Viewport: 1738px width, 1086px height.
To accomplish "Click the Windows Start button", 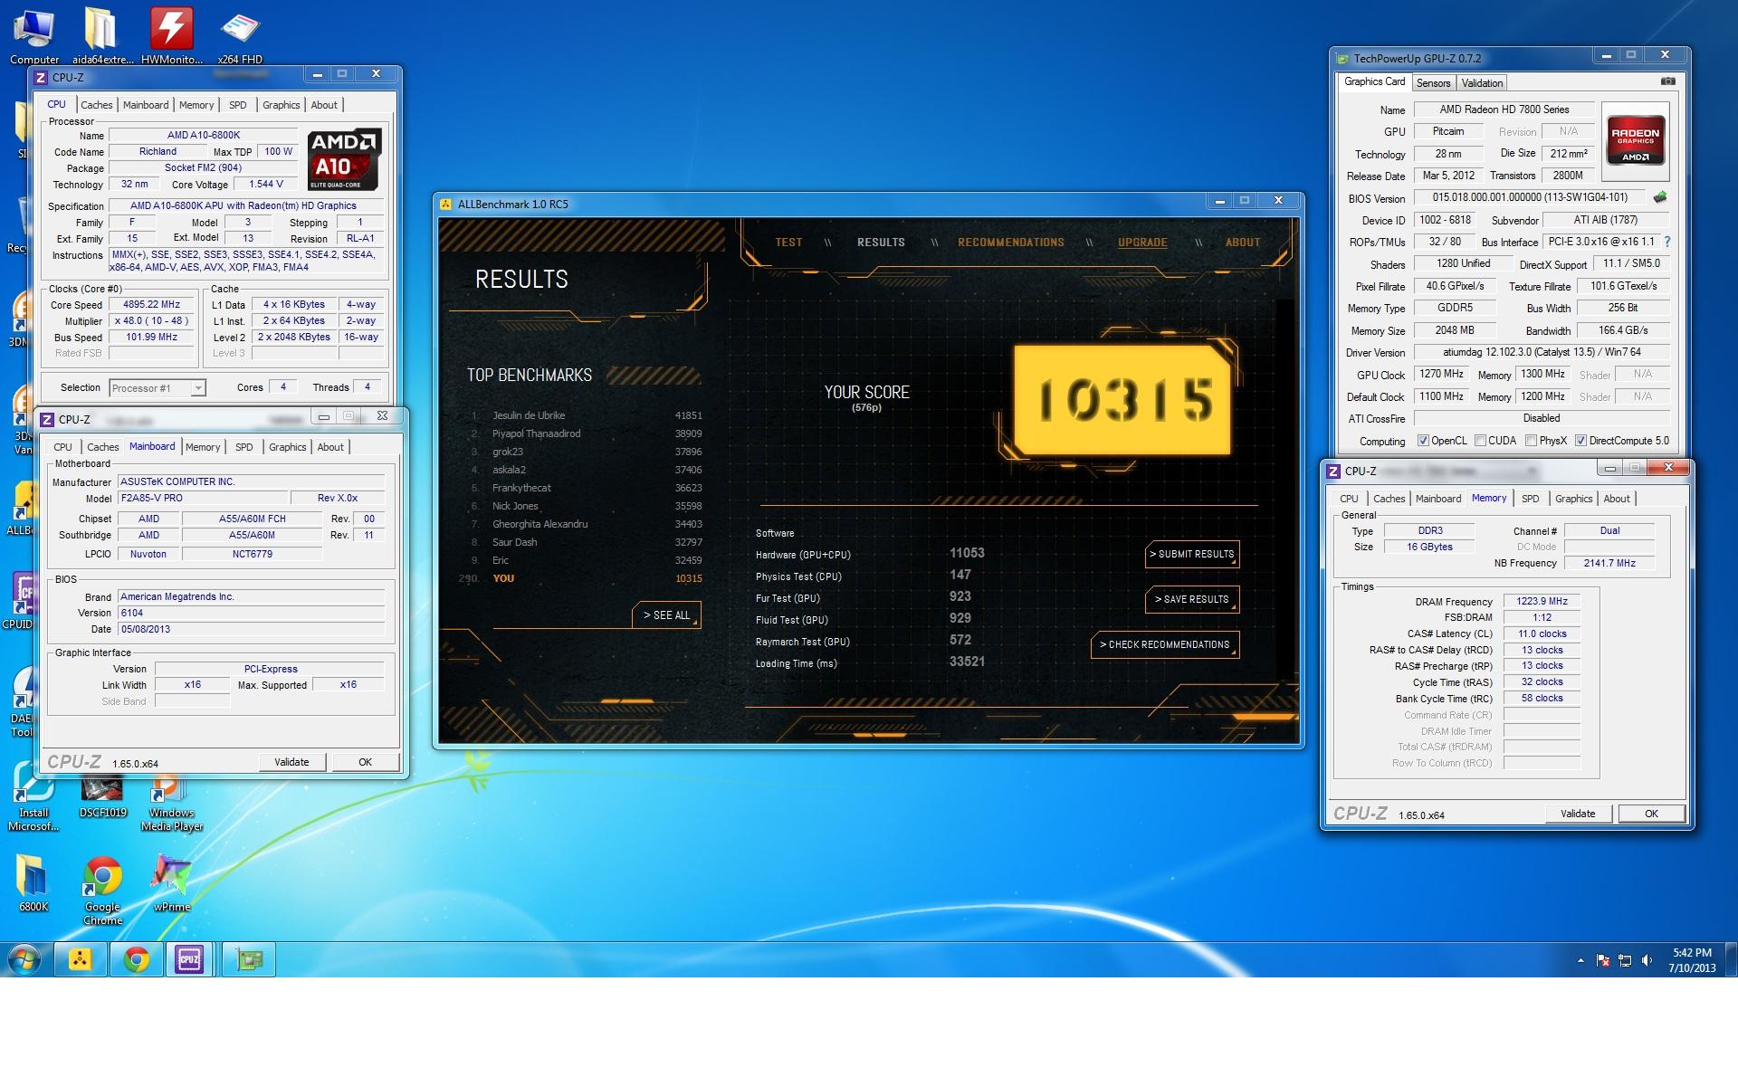I will [24, 959].
